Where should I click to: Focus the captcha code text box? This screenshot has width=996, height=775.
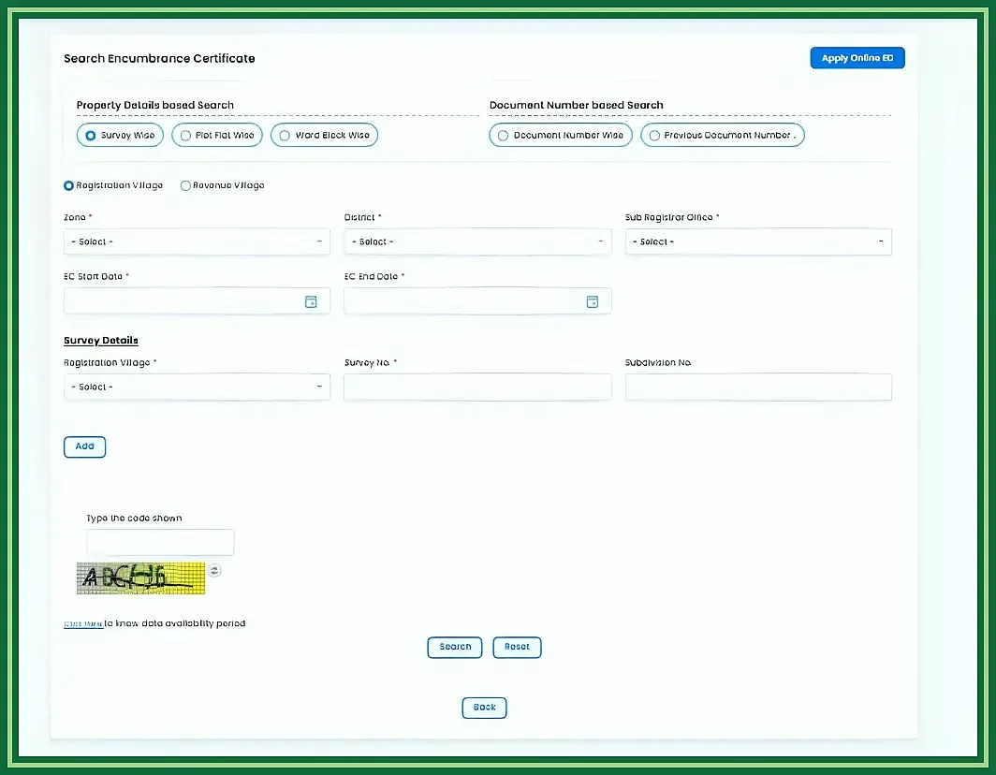pos(160,543)
